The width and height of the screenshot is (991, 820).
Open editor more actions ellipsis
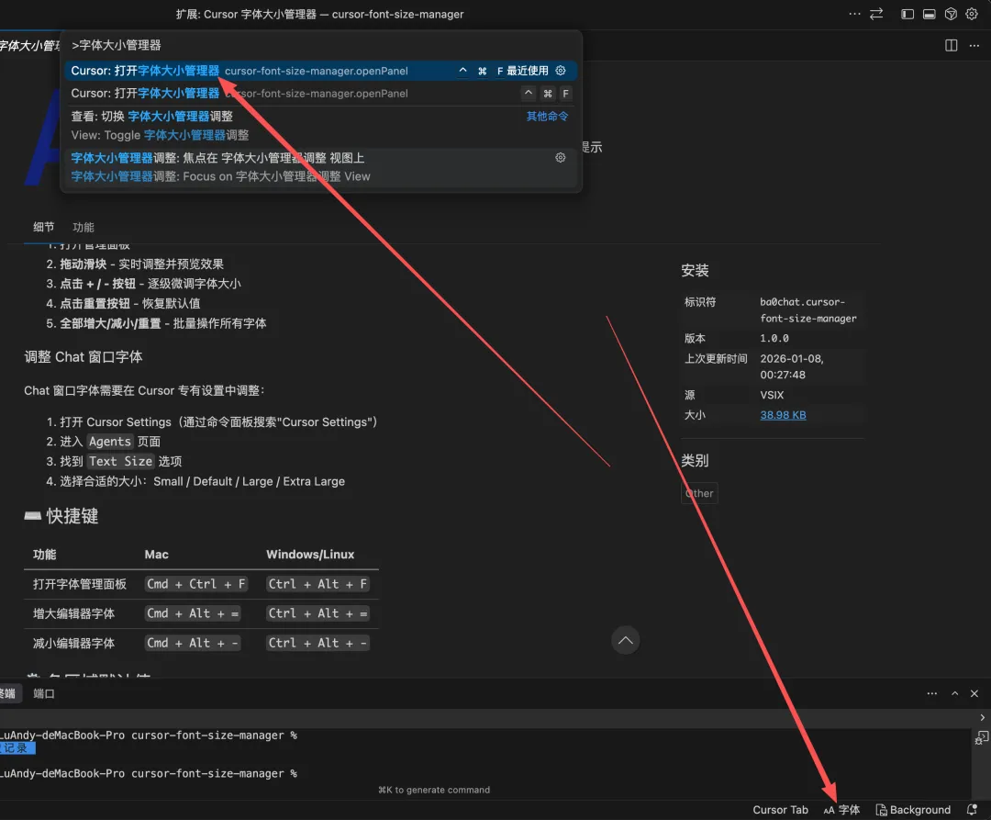pyautogui.click(x=974, y=46)
